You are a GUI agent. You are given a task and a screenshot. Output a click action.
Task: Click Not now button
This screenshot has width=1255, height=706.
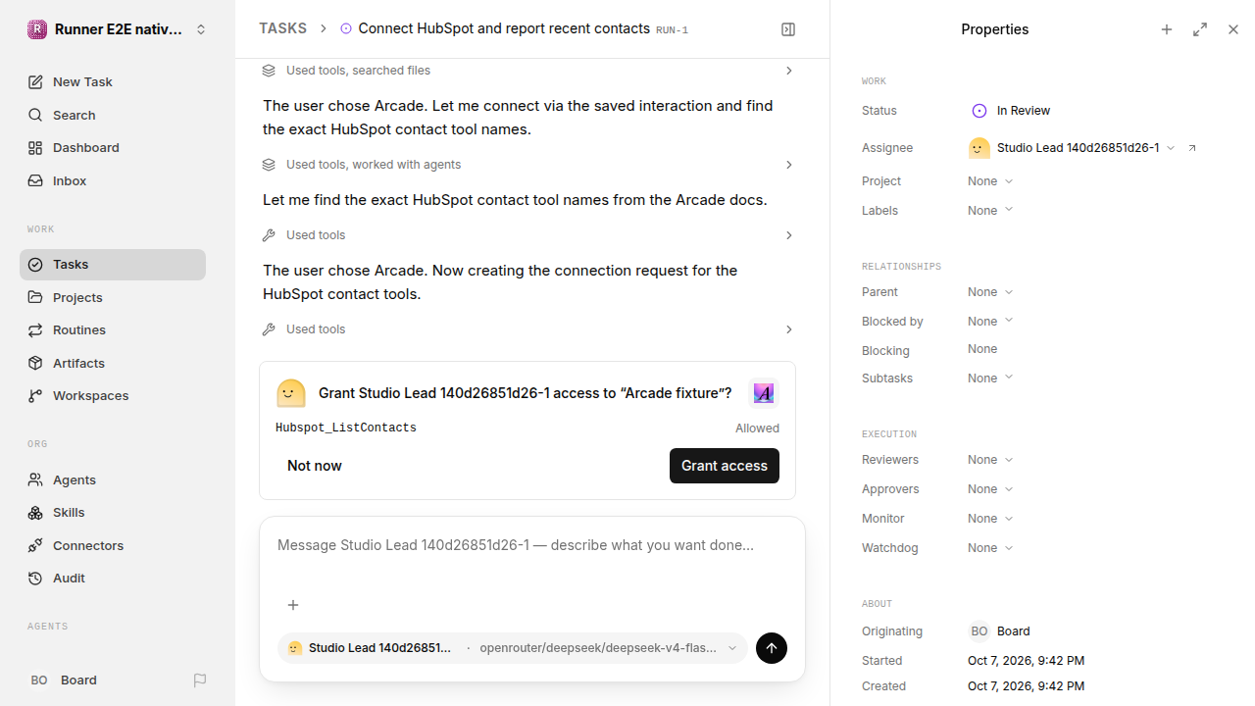(x=315, y=466)
